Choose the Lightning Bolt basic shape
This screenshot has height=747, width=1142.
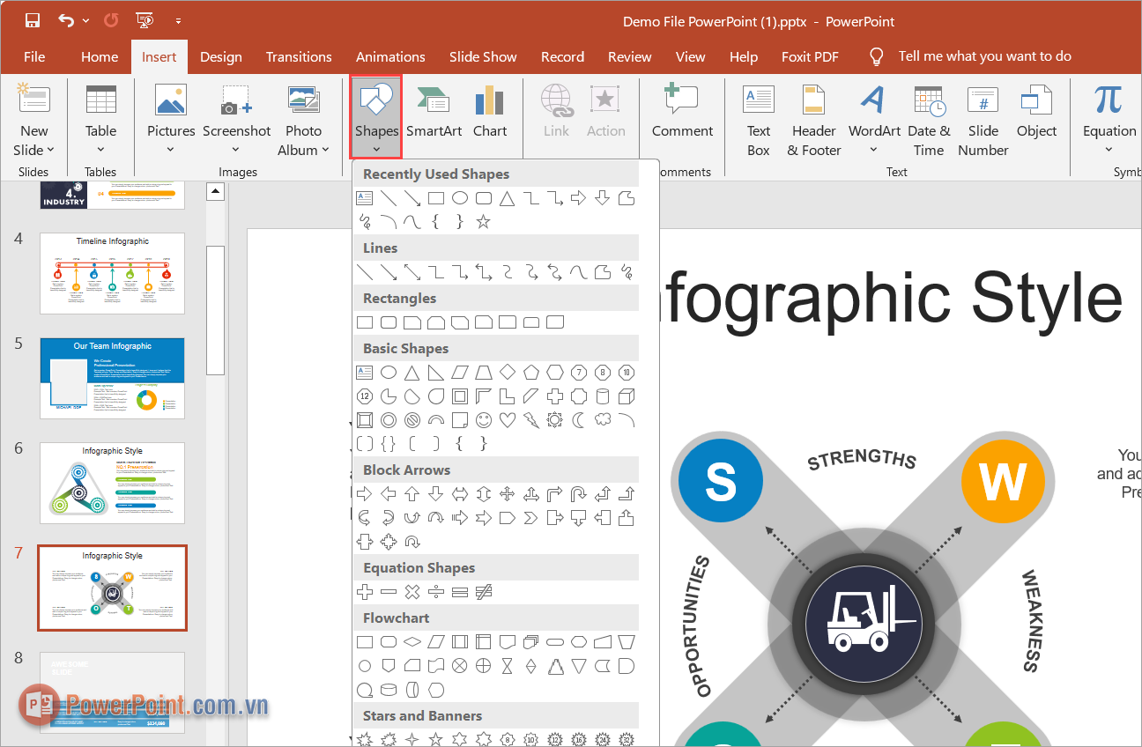pyautogui.click(x=531, y=420)
